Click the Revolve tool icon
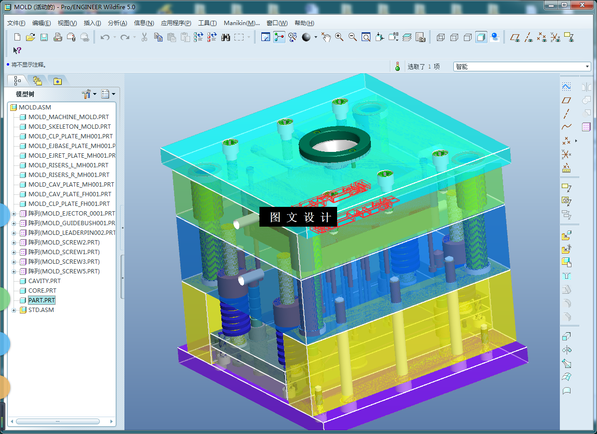The height and width of the screenshot is (434, 597). 567,351
